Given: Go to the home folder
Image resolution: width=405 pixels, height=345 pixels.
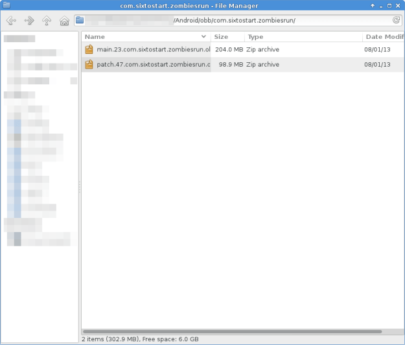Looking at the screenshot, I should [x=64, y=20].
